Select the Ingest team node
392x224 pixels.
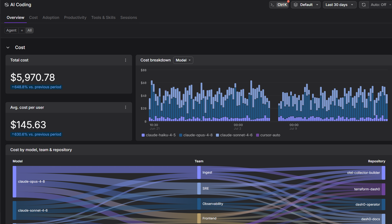click(199, 172)
